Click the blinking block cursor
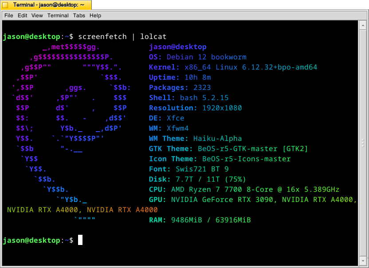369x268 pixels. (80, 240)
